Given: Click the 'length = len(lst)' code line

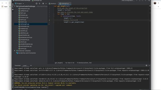Looking at the screenshot, I should coord(64,10).
